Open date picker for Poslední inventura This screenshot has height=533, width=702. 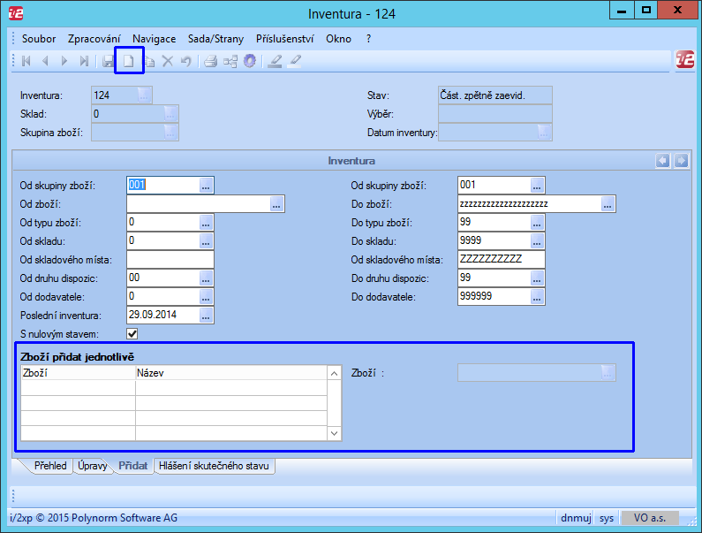coord(206,316)
